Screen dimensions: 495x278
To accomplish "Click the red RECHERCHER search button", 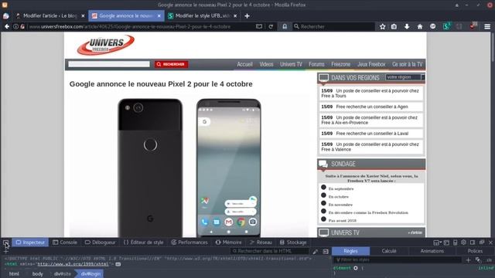I will [171, 64].
